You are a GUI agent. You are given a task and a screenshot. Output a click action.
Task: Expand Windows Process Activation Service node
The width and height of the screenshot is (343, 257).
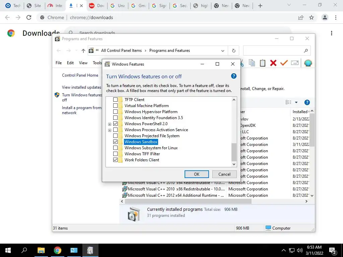click(x=110, y=130)
